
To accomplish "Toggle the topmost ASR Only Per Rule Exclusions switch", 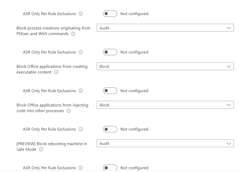I will pyautogui.click(x=110, y=14).
